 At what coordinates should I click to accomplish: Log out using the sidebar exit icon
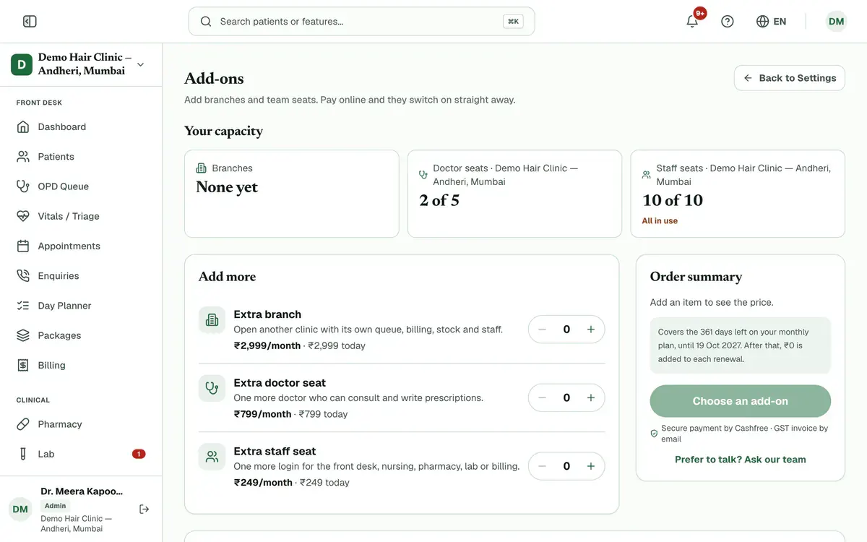point(144,509)
